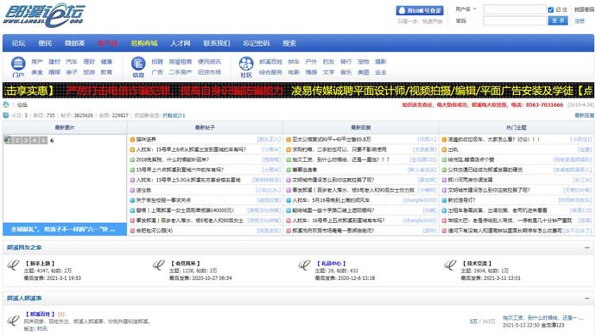Collapse the 郎溪人郎溪事 section
596x335 pixels.
(x=587, y=298)
